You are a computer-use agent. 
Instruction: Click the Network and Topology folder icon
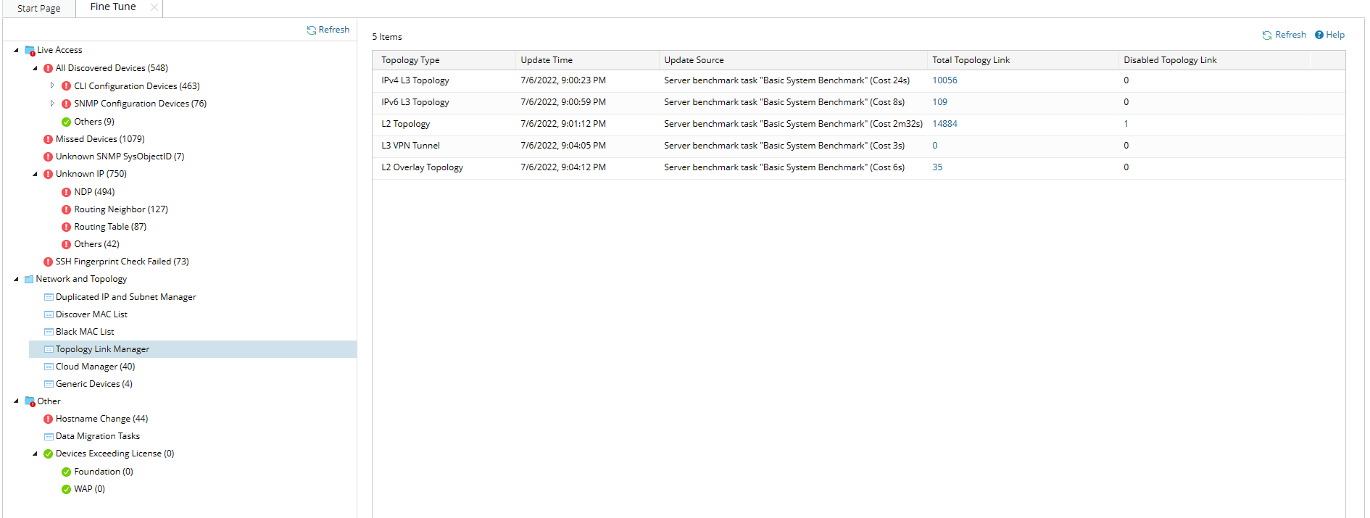[29, 279]
